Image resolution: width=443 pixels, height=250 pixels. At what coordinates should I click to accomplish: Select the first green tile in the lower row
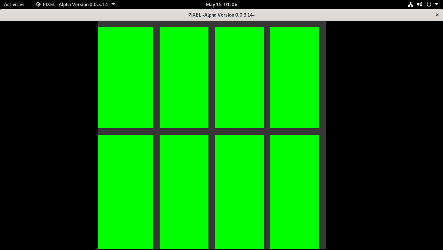(x=125, y=192)
